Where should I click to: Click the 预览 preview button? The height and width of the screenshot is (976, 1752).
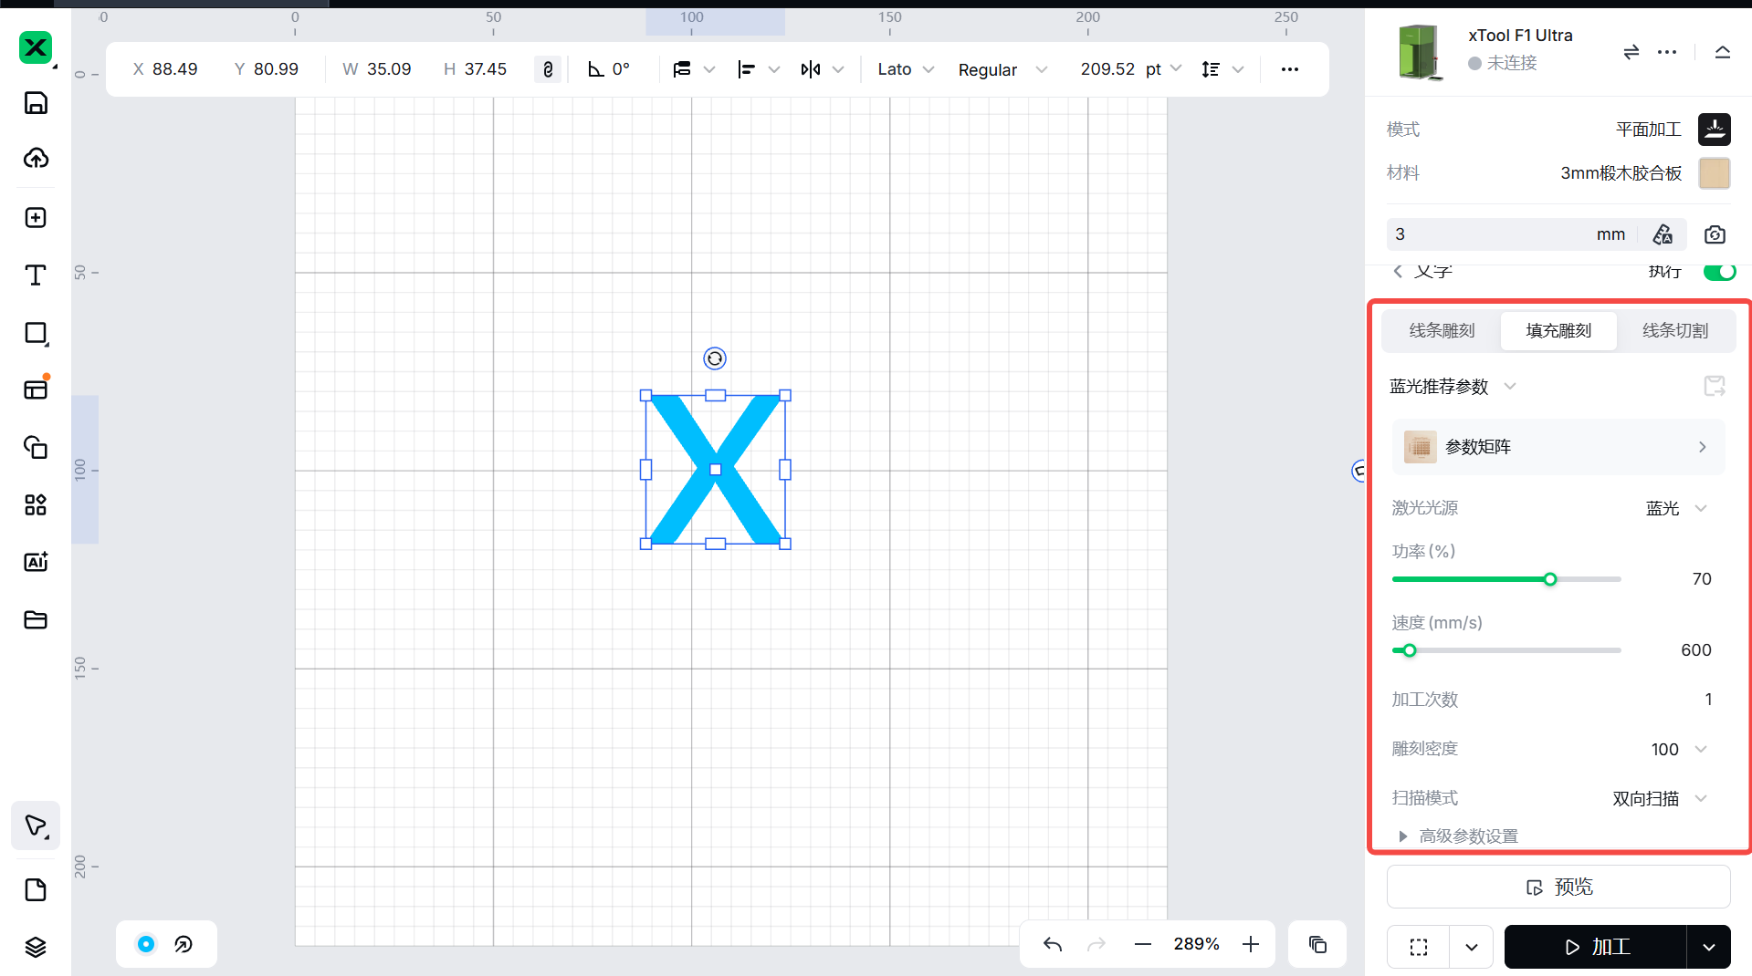coord(1558,887)
